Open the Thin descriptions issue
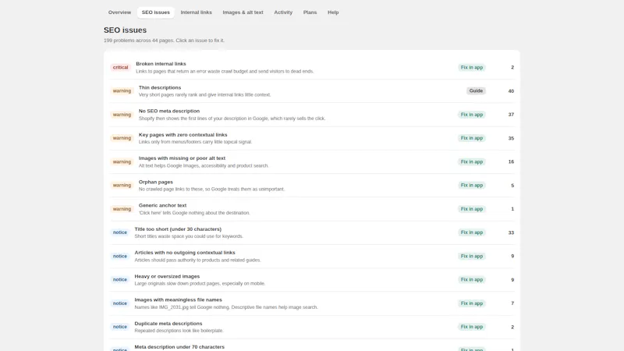Viewport: 624px width, 351px height. click(312, 90)
